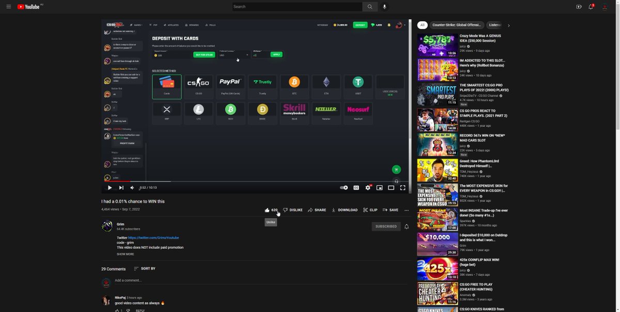The width and height of the screenshot is (620, 312).
Task: Open RikoPaj commenter avatar
Action: click(106, 300)
